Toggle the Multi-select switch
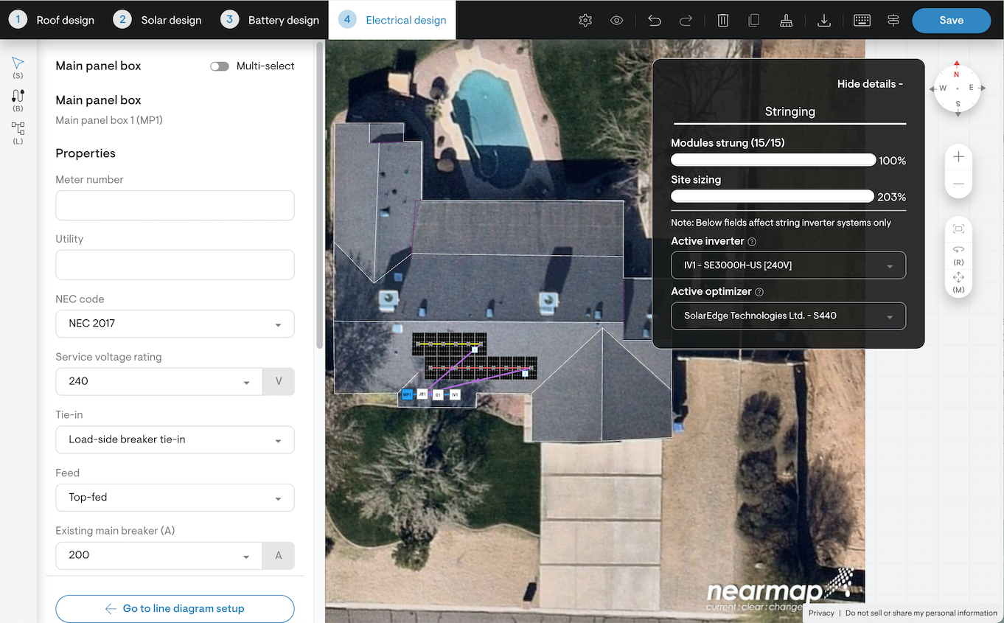This screenshot has width=1004, height=623. click(x=219, y=66)
